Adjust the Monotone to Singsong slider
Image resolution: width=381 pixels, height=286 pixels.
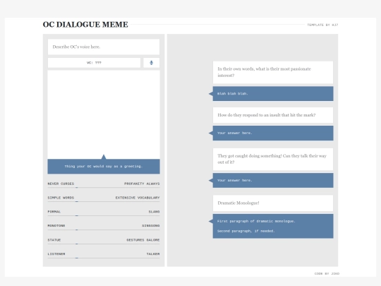point(104,230)
